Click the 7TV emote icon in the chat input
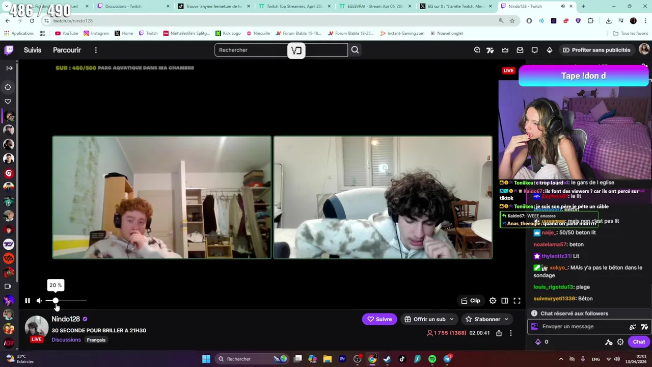This screenshot has width=652, height=367. (644, 327)
